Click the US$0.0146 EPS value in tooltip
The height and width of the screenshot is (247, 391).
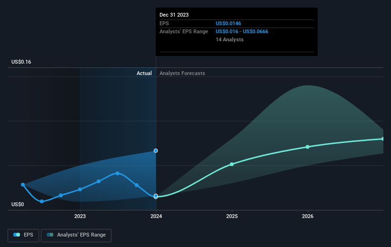[229, 23]
